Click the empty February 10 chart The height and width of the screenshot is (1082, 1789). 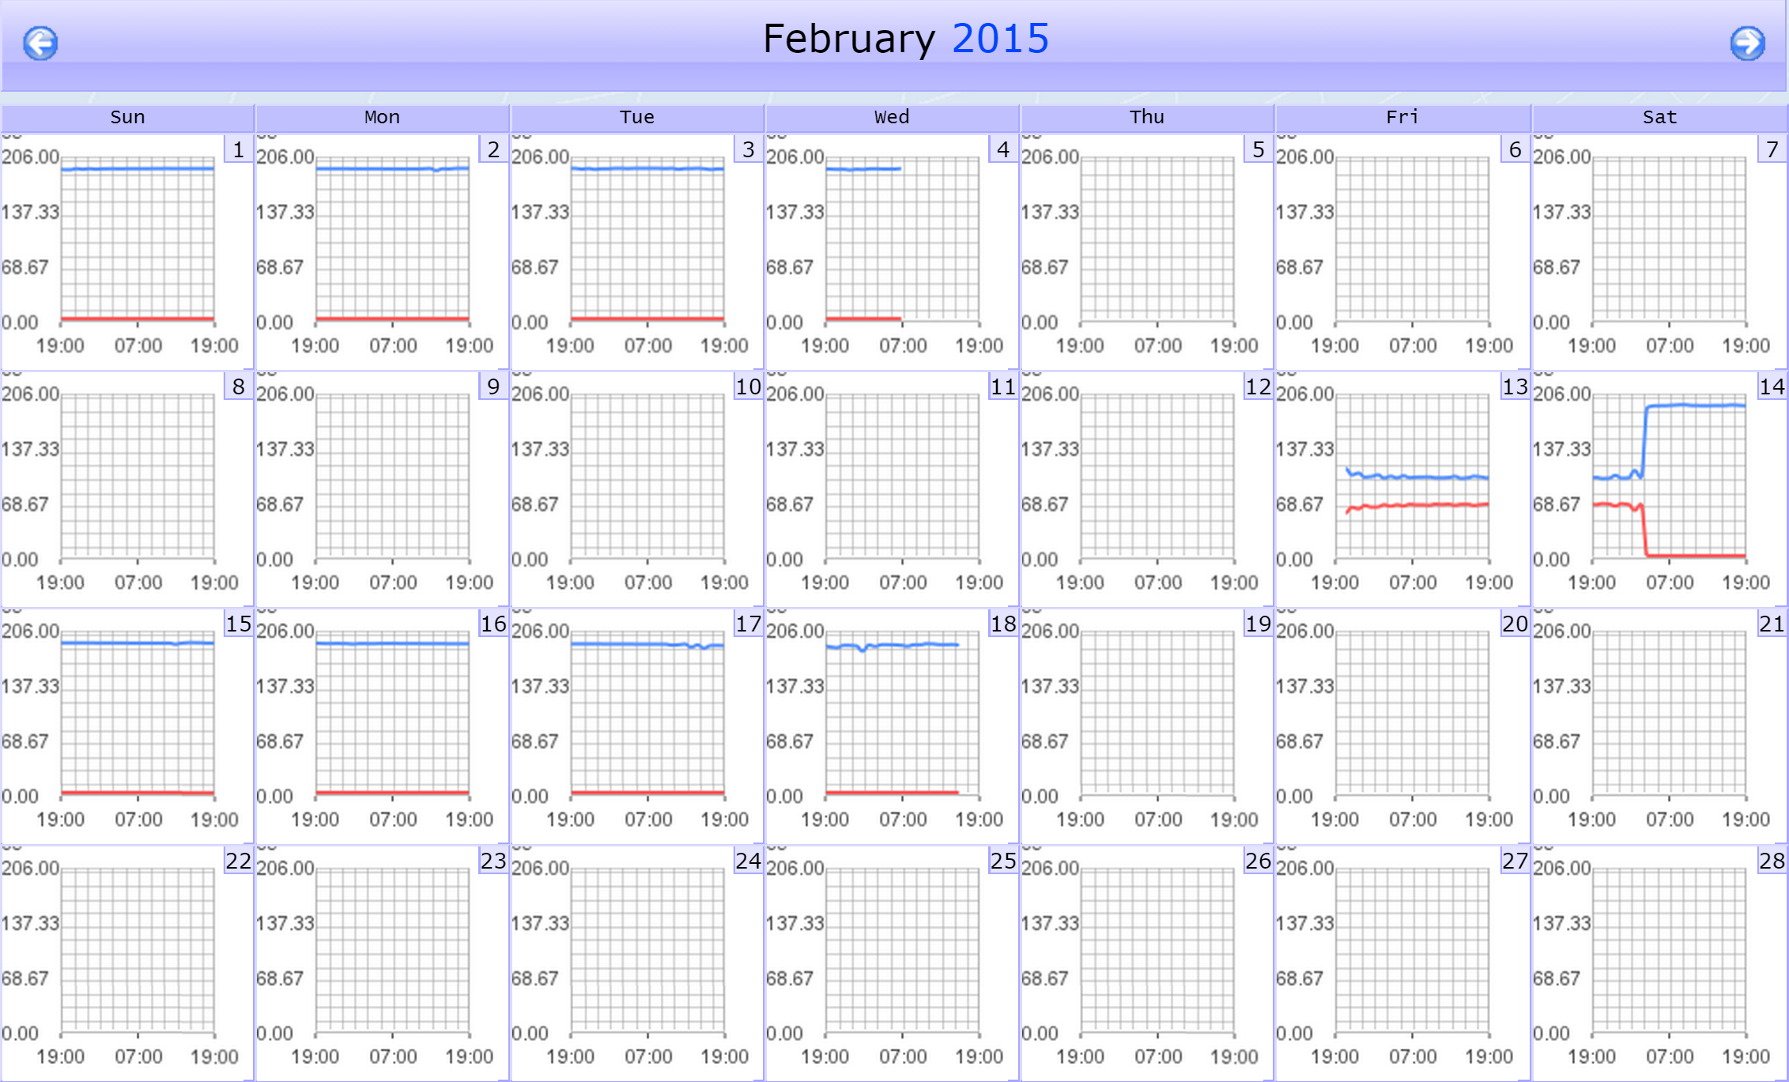click(637, 488)
